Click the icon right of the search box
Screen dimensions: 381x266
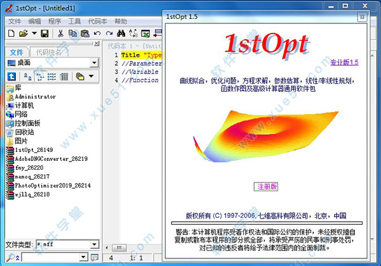click(94, 257)
